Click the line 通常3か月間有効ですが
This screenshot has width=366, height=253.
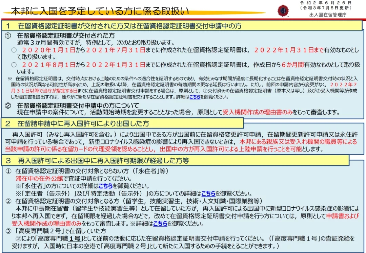96,43
